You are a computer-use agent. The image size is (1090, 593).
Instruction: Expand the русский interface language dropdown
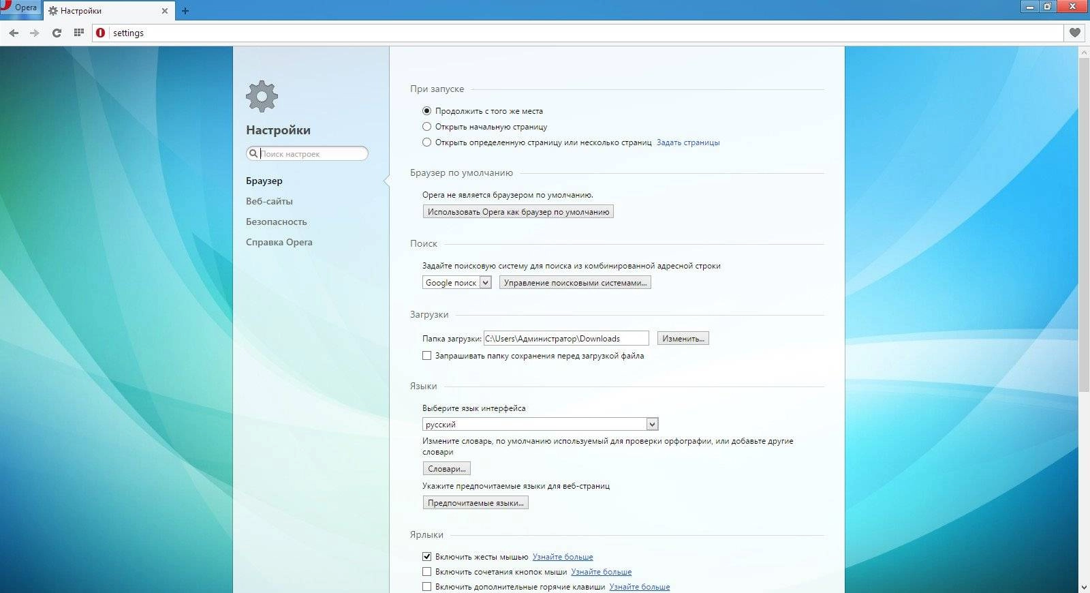tap(540, 424)
